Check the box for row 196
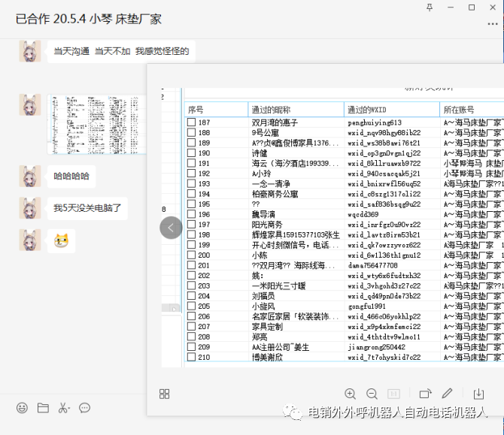The image size is (504, 435). coord(191,214)
